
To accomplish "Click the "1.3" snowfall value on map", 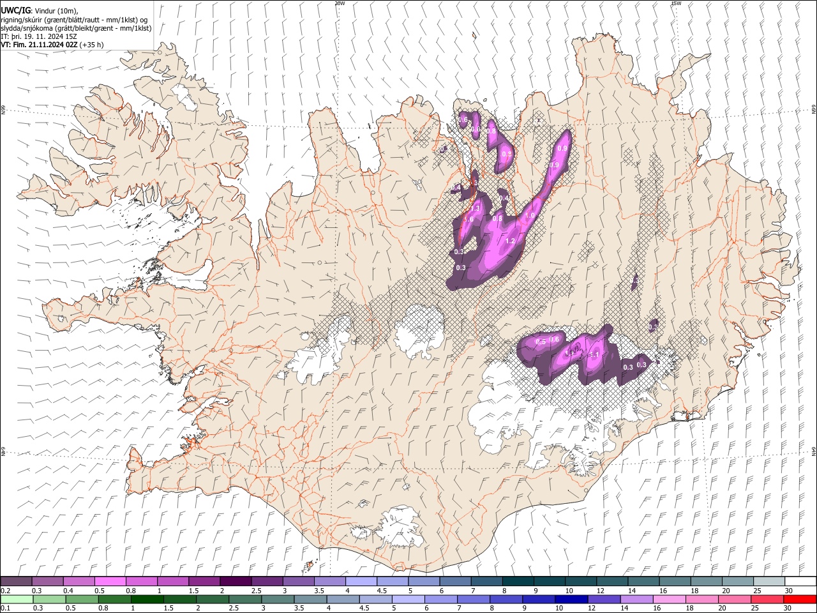I will coord(475,209).
